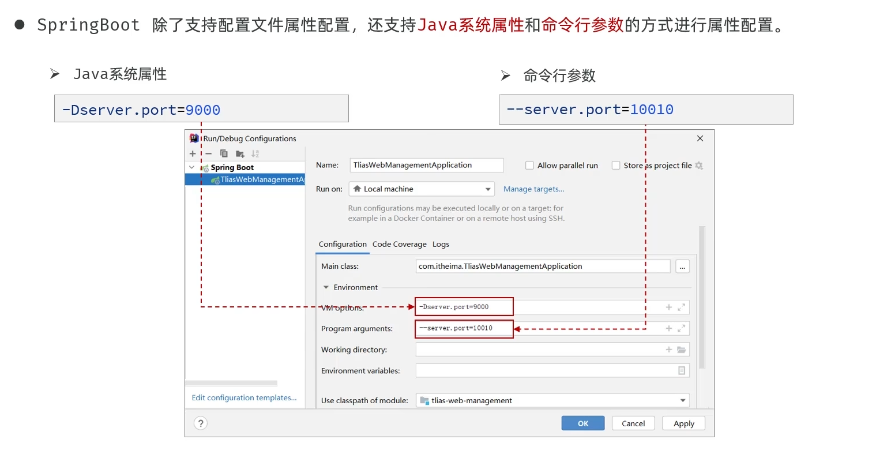The width and height of the screenshot is (891, 458).
Task: Collapse the Environment section
Action: 326,287
